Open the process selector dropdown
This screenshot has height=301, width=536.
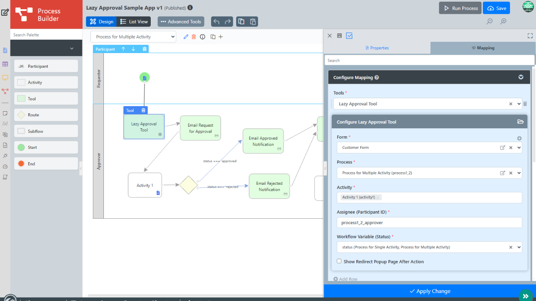[x=133, y=37]
